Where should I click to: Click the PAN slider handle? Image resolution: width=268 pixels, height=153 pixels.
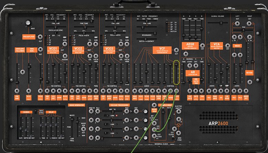(x=243, y=30)
